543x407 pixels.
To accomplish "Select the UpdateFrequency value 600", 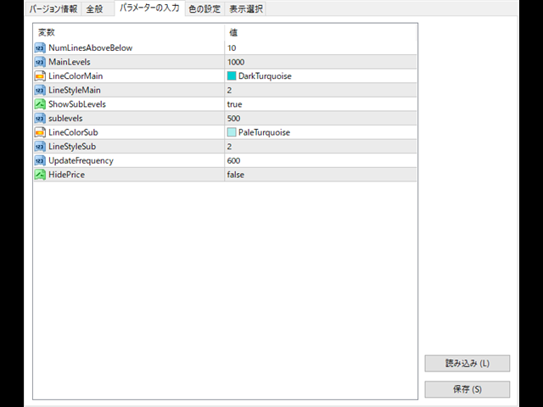I will click(234, 160).
